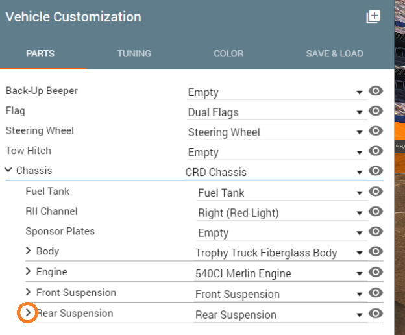Toggle visibility eye for Back-Up Beeper

click(x=376, y=91)
